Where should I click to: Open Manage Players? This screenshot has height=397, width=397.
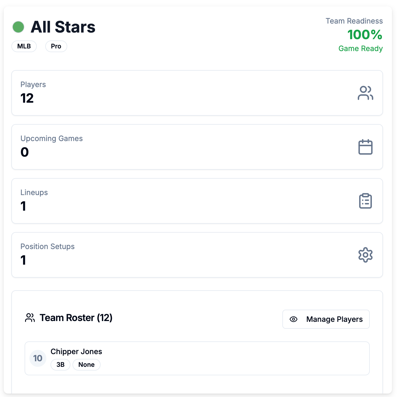tap(326, 319)
